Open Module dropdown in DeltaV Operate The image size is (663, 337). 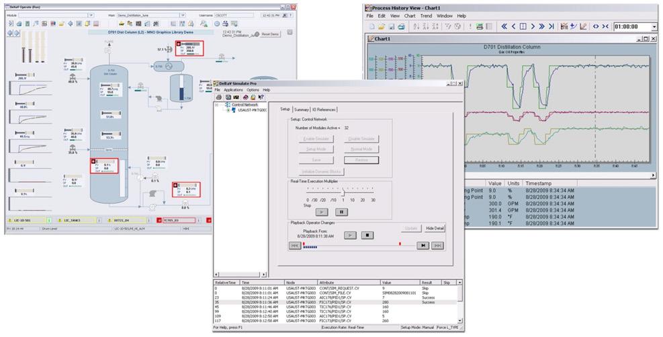click(x=91, y=15)
